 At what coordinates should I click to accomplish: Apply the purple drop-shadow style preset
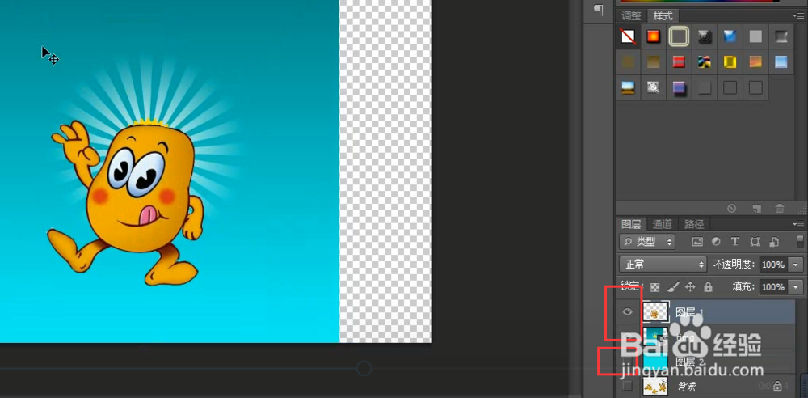click(x=679, y=87)
